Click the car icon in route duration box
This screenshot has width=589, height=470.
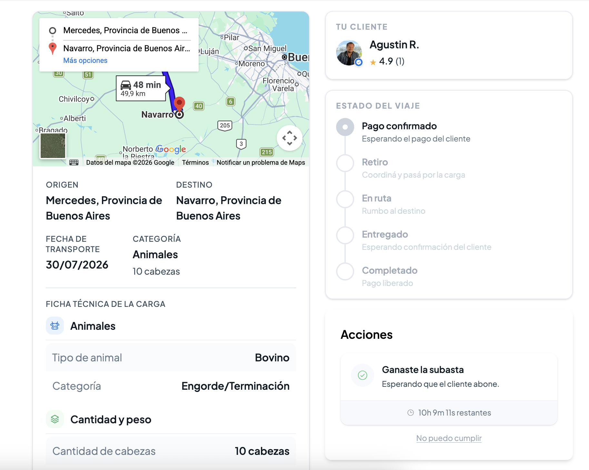[x=126, y=85]
